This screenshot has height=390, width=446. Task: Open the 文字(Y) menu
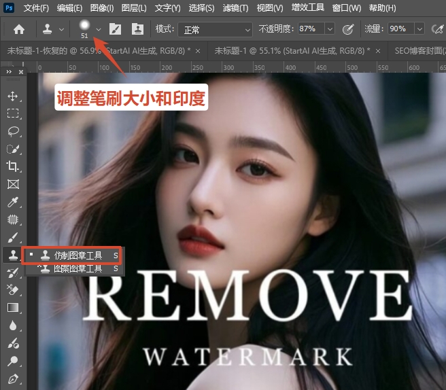point(167,7)
